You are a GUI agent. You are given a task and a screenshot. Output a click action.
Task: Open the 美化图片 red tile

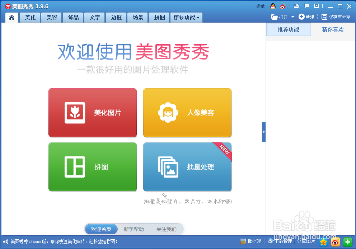point(93,113)
